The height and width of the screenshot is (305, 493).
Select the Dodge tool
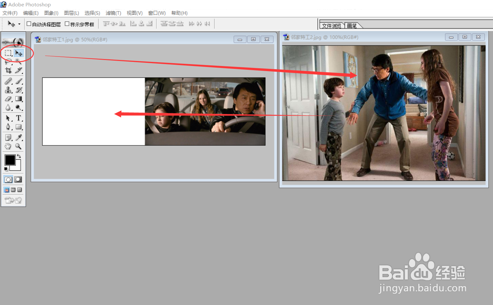(19, 108)
